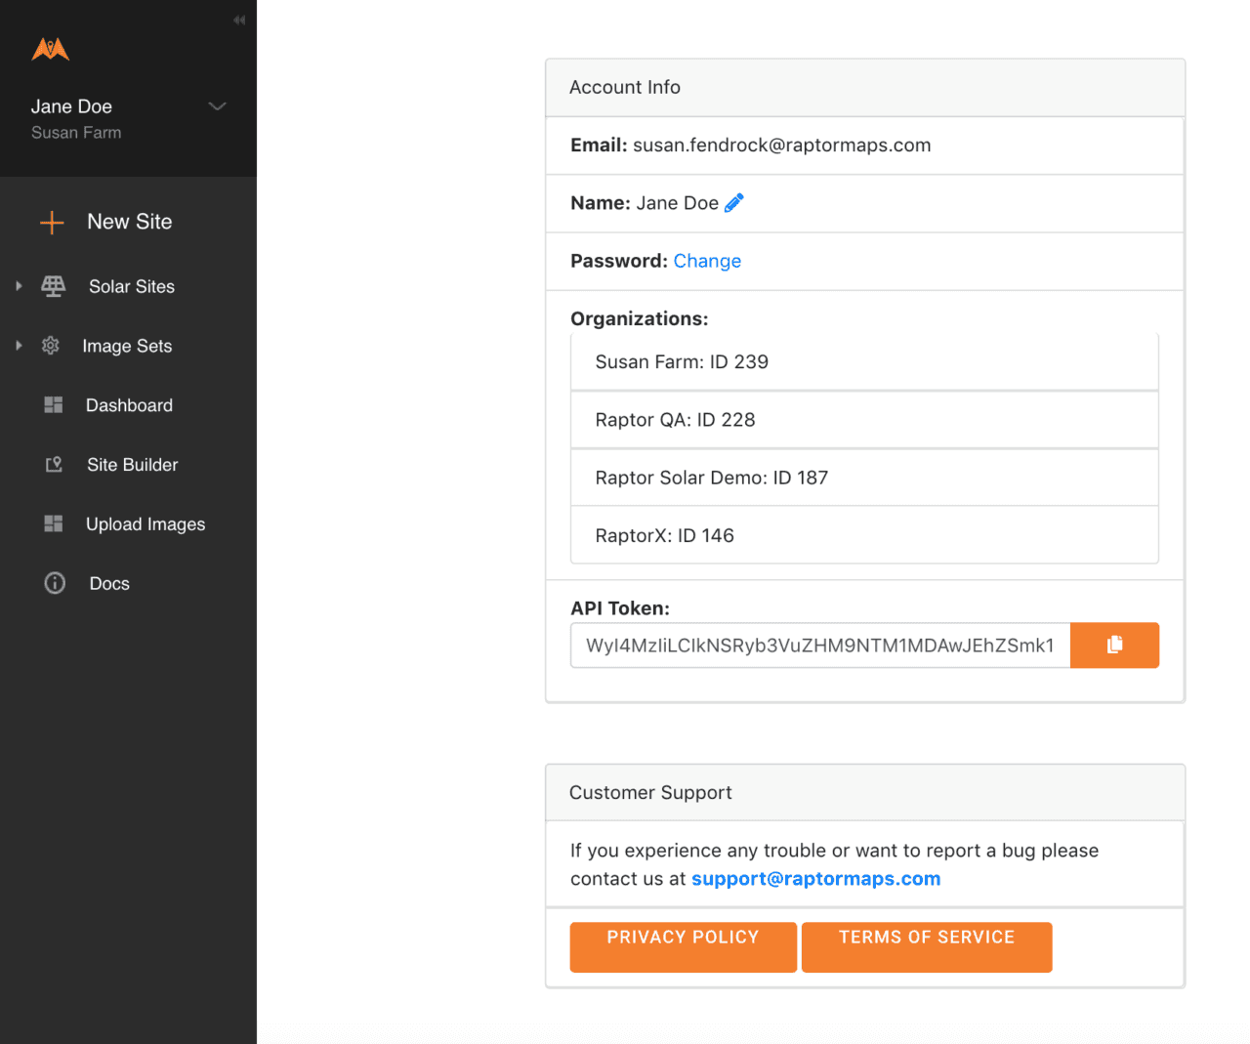Screen dimensions: 1250x1044
Task: Click the Docs info circle icon
Action: [x=55, y=583]
